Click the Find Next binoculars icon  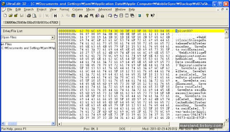tap(86, 15)
